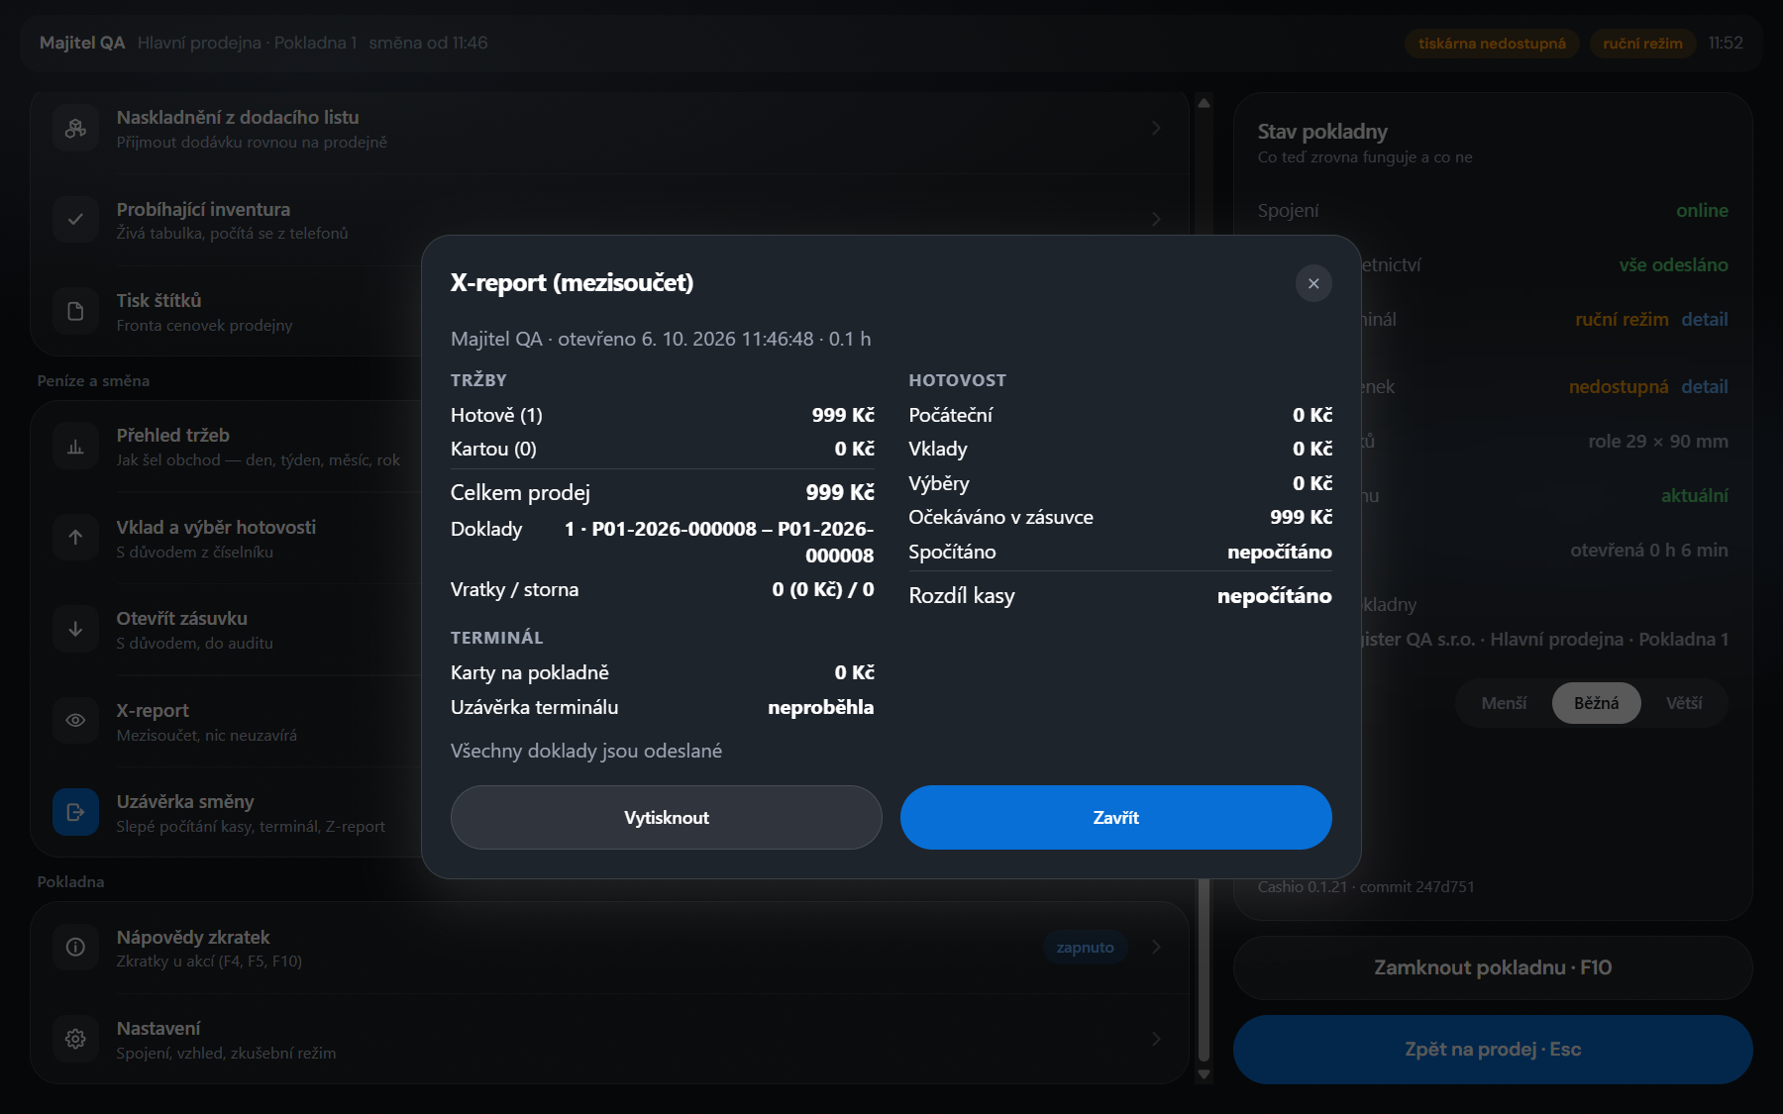Select Menší font size option
Viewport: 1783px width, 1114px height.
click(1504, 703)
